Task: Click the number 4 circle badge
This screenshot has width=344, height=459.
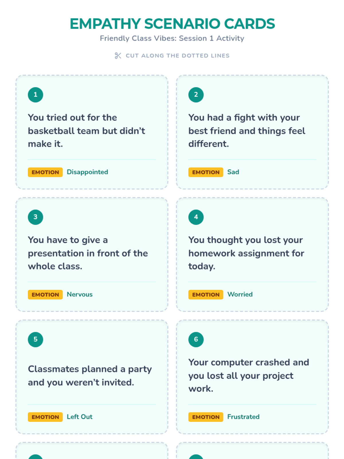Action: click(196, 217)
